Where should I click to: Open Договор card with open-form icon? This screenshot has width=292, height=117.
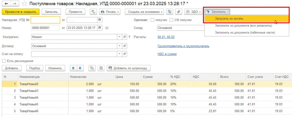tap(125, 46)
